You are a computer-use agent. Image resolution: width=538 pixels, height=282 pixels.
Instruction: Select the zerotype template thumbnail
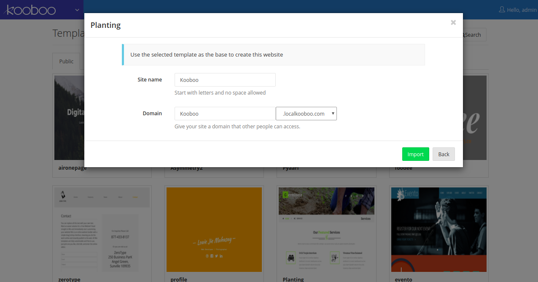point(102,230)
